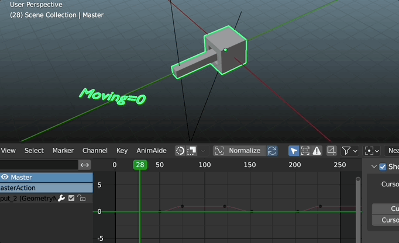Select the raised keyframe point near frame 122

point(225,206)
